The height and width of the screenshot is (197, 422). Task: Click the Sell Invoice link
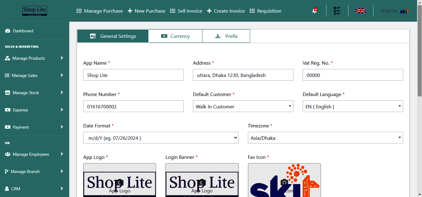click(186, 11)
